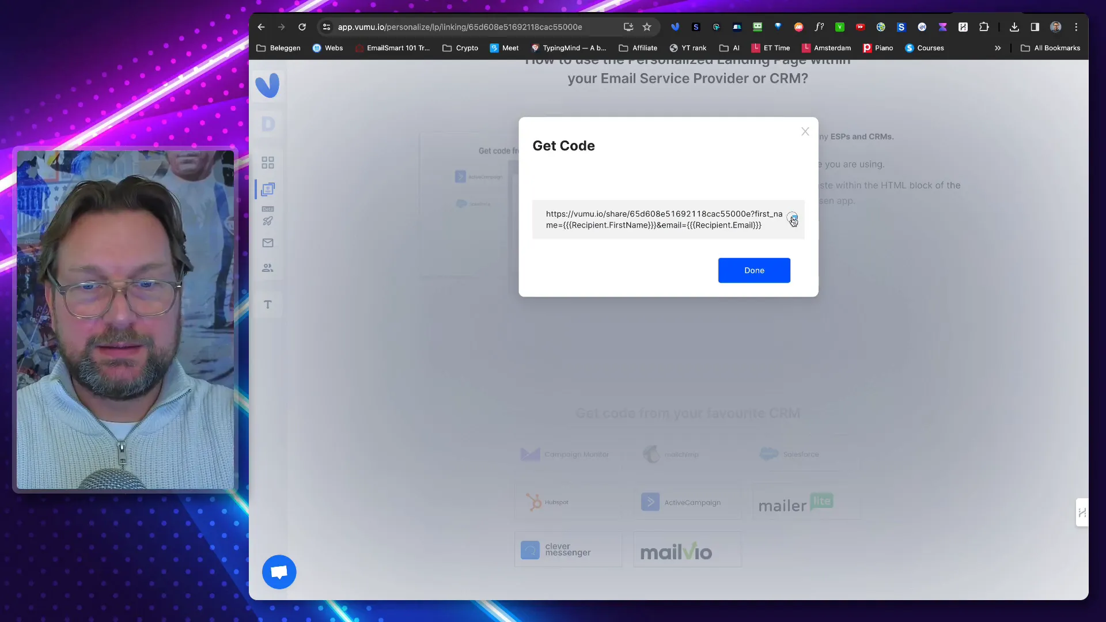Go forward in the browser
Viewport: 1106px width, 622px height.
click(x=281, y=27)
